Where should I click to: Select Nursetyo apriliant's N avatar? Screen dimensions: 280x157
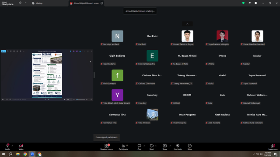(x=117, y=36)
